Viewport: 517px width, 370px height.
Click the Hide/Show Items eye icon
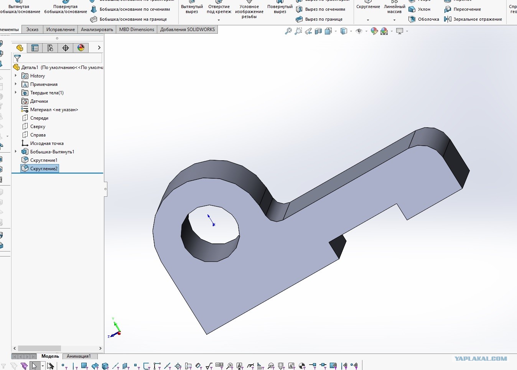[359, 31]
